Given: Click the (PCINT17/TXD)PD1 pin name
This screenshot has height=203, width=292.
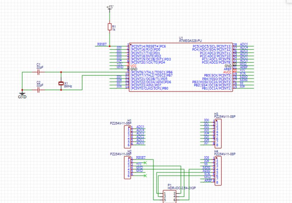Looking at the screenshot, I should click(x=145, y=53).
